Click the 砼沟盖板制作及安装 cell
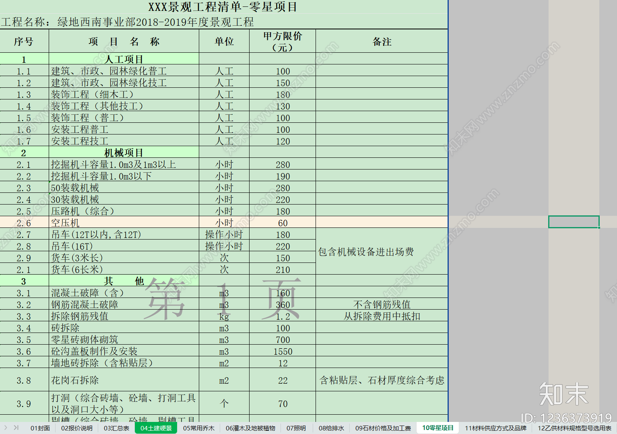This screenshot has width=617, height=434. 124,351
